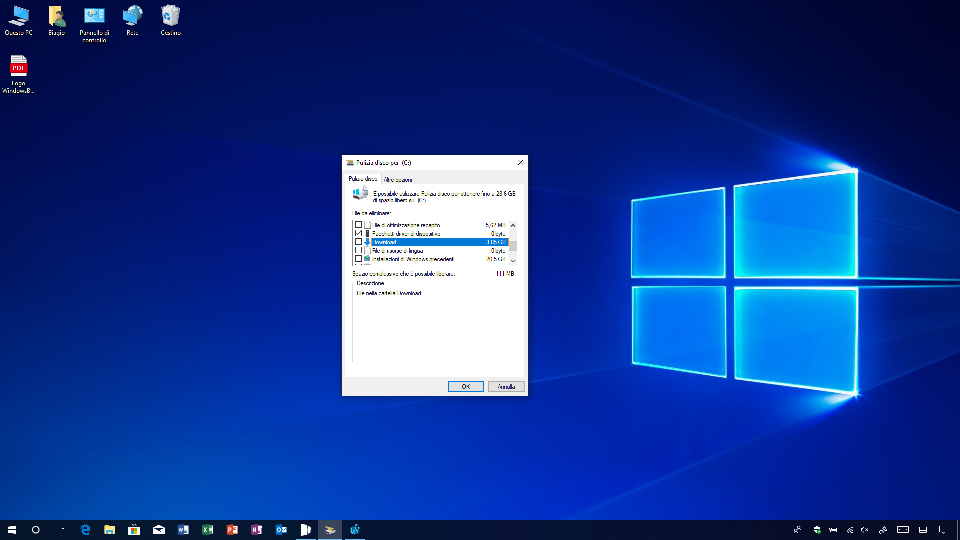Launch Word from taskbar
Screen dimensions: 960x540
coord(183,530)
